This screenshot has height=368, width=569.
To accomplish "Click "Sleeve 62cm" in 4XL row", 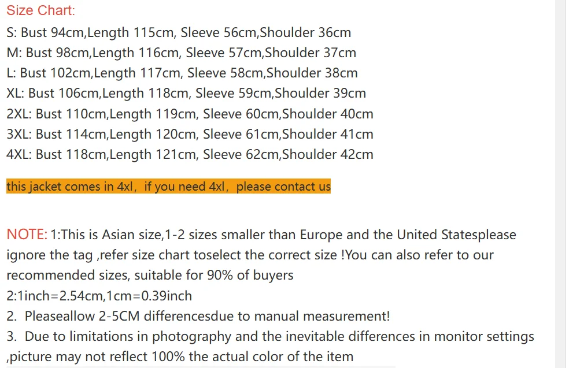I will point(241,155).
